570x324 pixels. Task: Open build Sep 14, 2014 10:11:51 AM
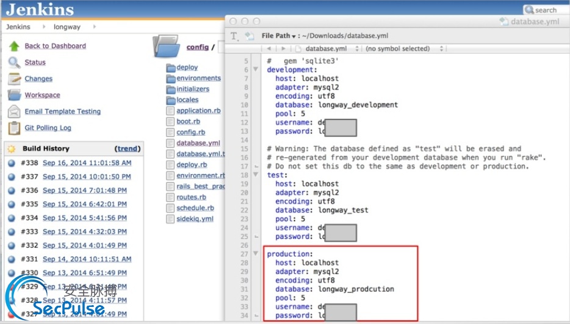(x=87, y=259)
